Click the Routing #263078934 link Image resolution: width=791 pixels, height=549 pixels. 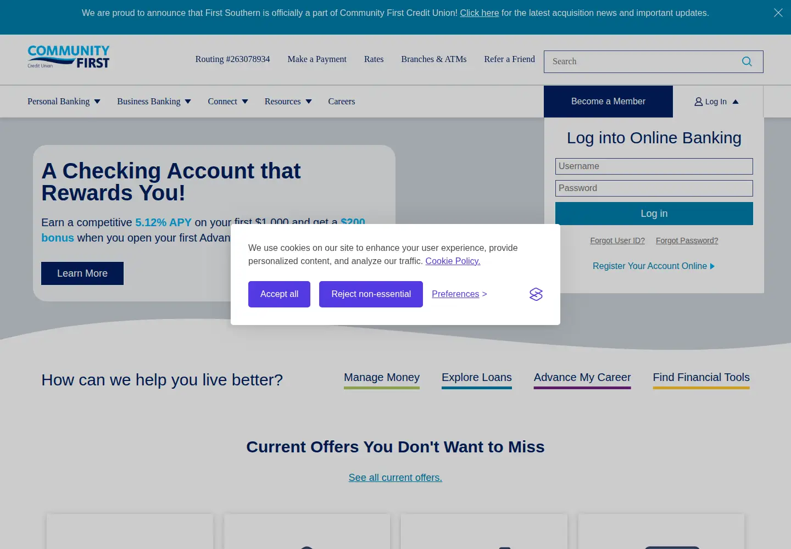pos(233,59)
